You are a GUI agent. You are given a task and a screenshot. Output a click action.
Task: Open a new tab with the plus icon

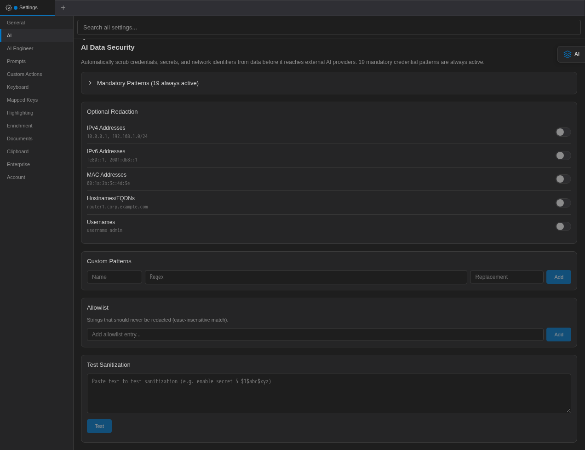(63, 8)
